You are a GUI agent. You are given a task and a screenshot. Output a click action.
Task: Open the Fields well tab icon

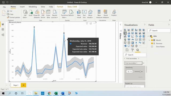pyautogui.click(x=127, y=50)
